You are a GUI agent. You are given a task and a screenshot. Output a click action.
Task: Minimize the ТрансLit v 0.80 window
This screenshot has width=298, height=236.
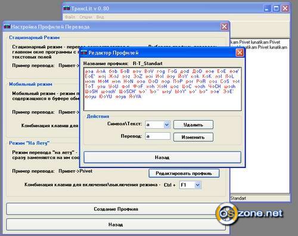coord(267,8)
